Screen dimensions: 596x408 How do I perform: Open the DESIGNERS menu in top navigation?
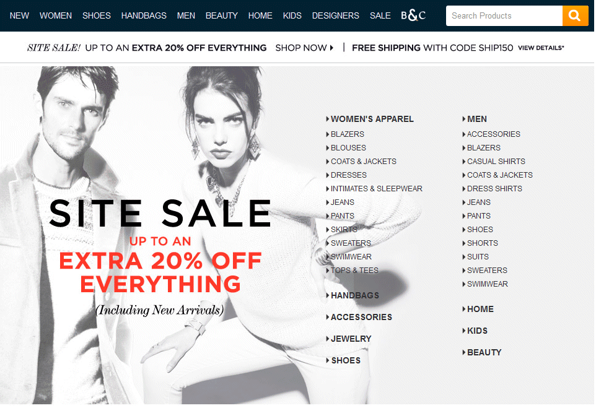pyautogui.click(x=335, y=15)
